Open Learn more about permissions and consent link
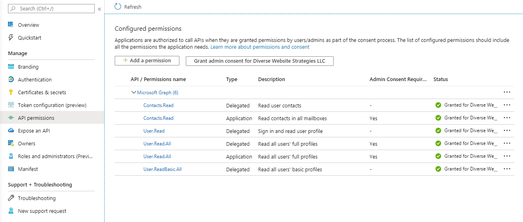 (260, 47)
